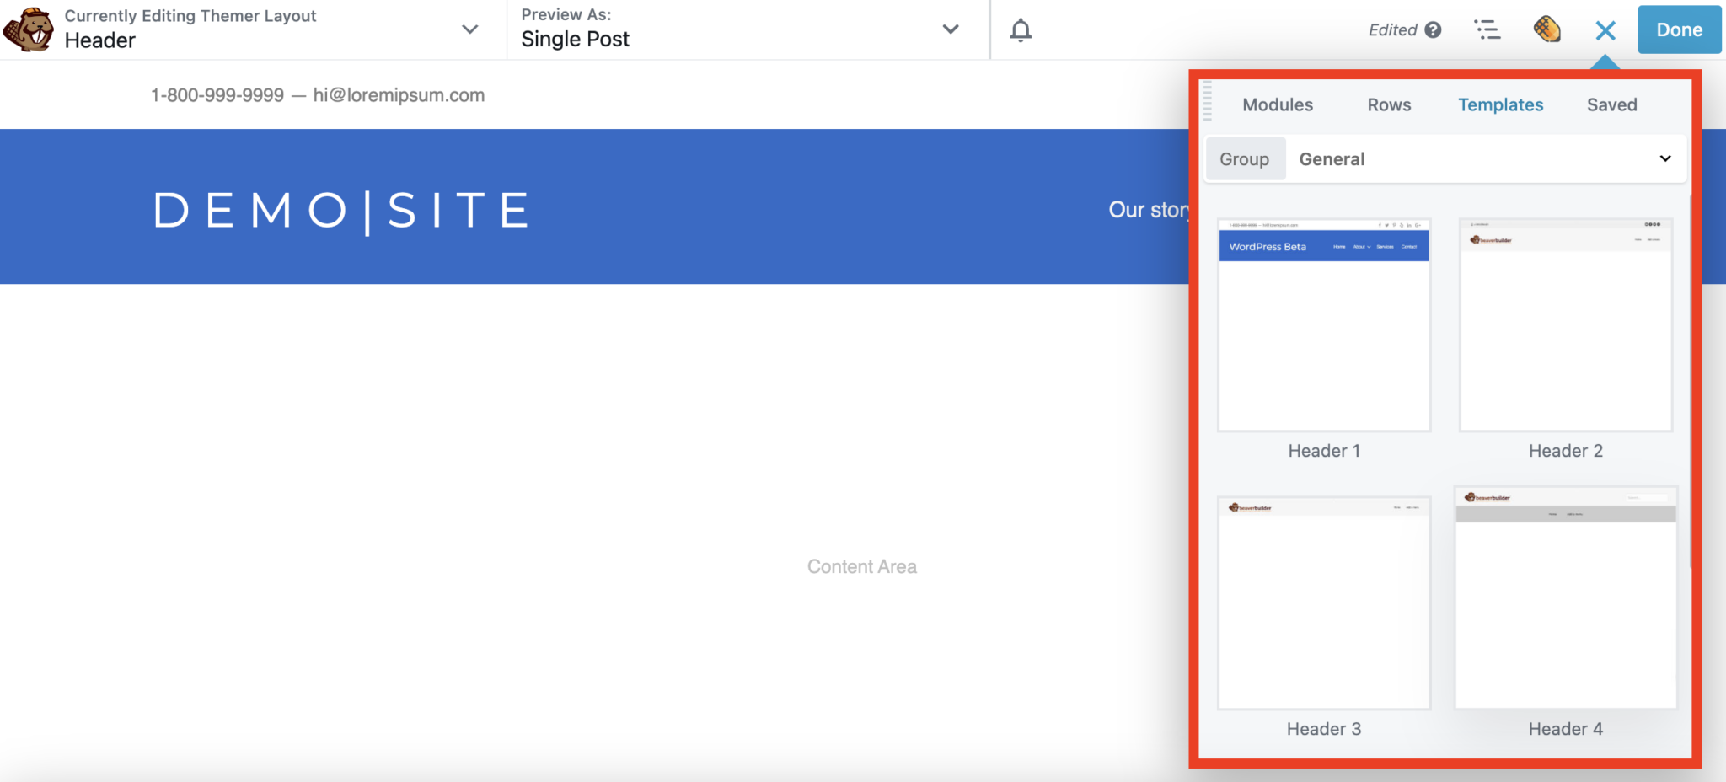Click the Content Area placeholder
The image size is (1726, 782).
pyautogui.click(x=860, y=566)
